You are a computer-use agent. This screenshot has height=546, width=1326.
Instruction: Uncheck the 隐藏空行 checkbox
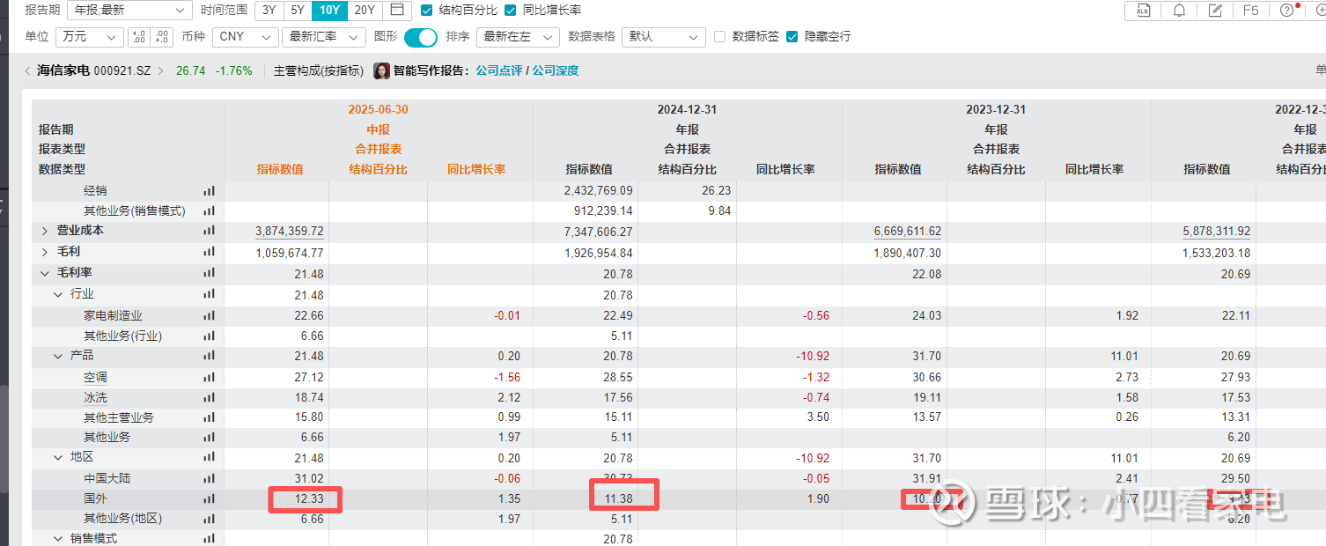792,37
